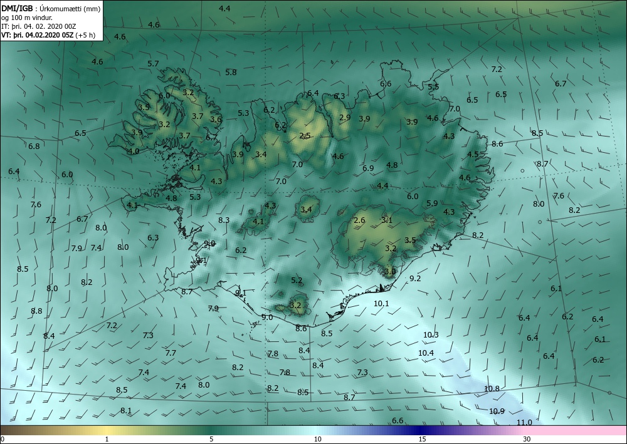
Task: Click the map value '3.0'
Action: pyautogui.click(x=389, y=272)
